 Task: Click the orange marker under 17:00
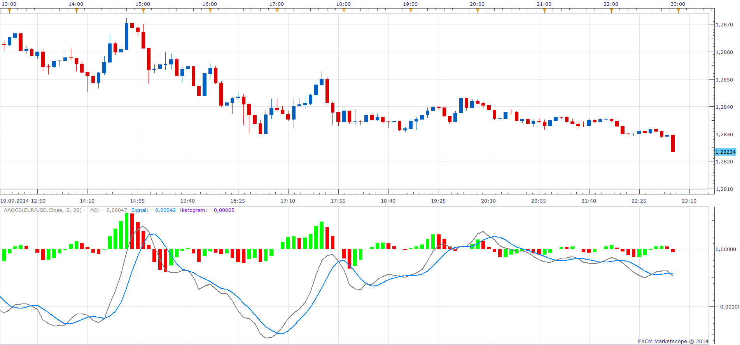tap(277, 11)
